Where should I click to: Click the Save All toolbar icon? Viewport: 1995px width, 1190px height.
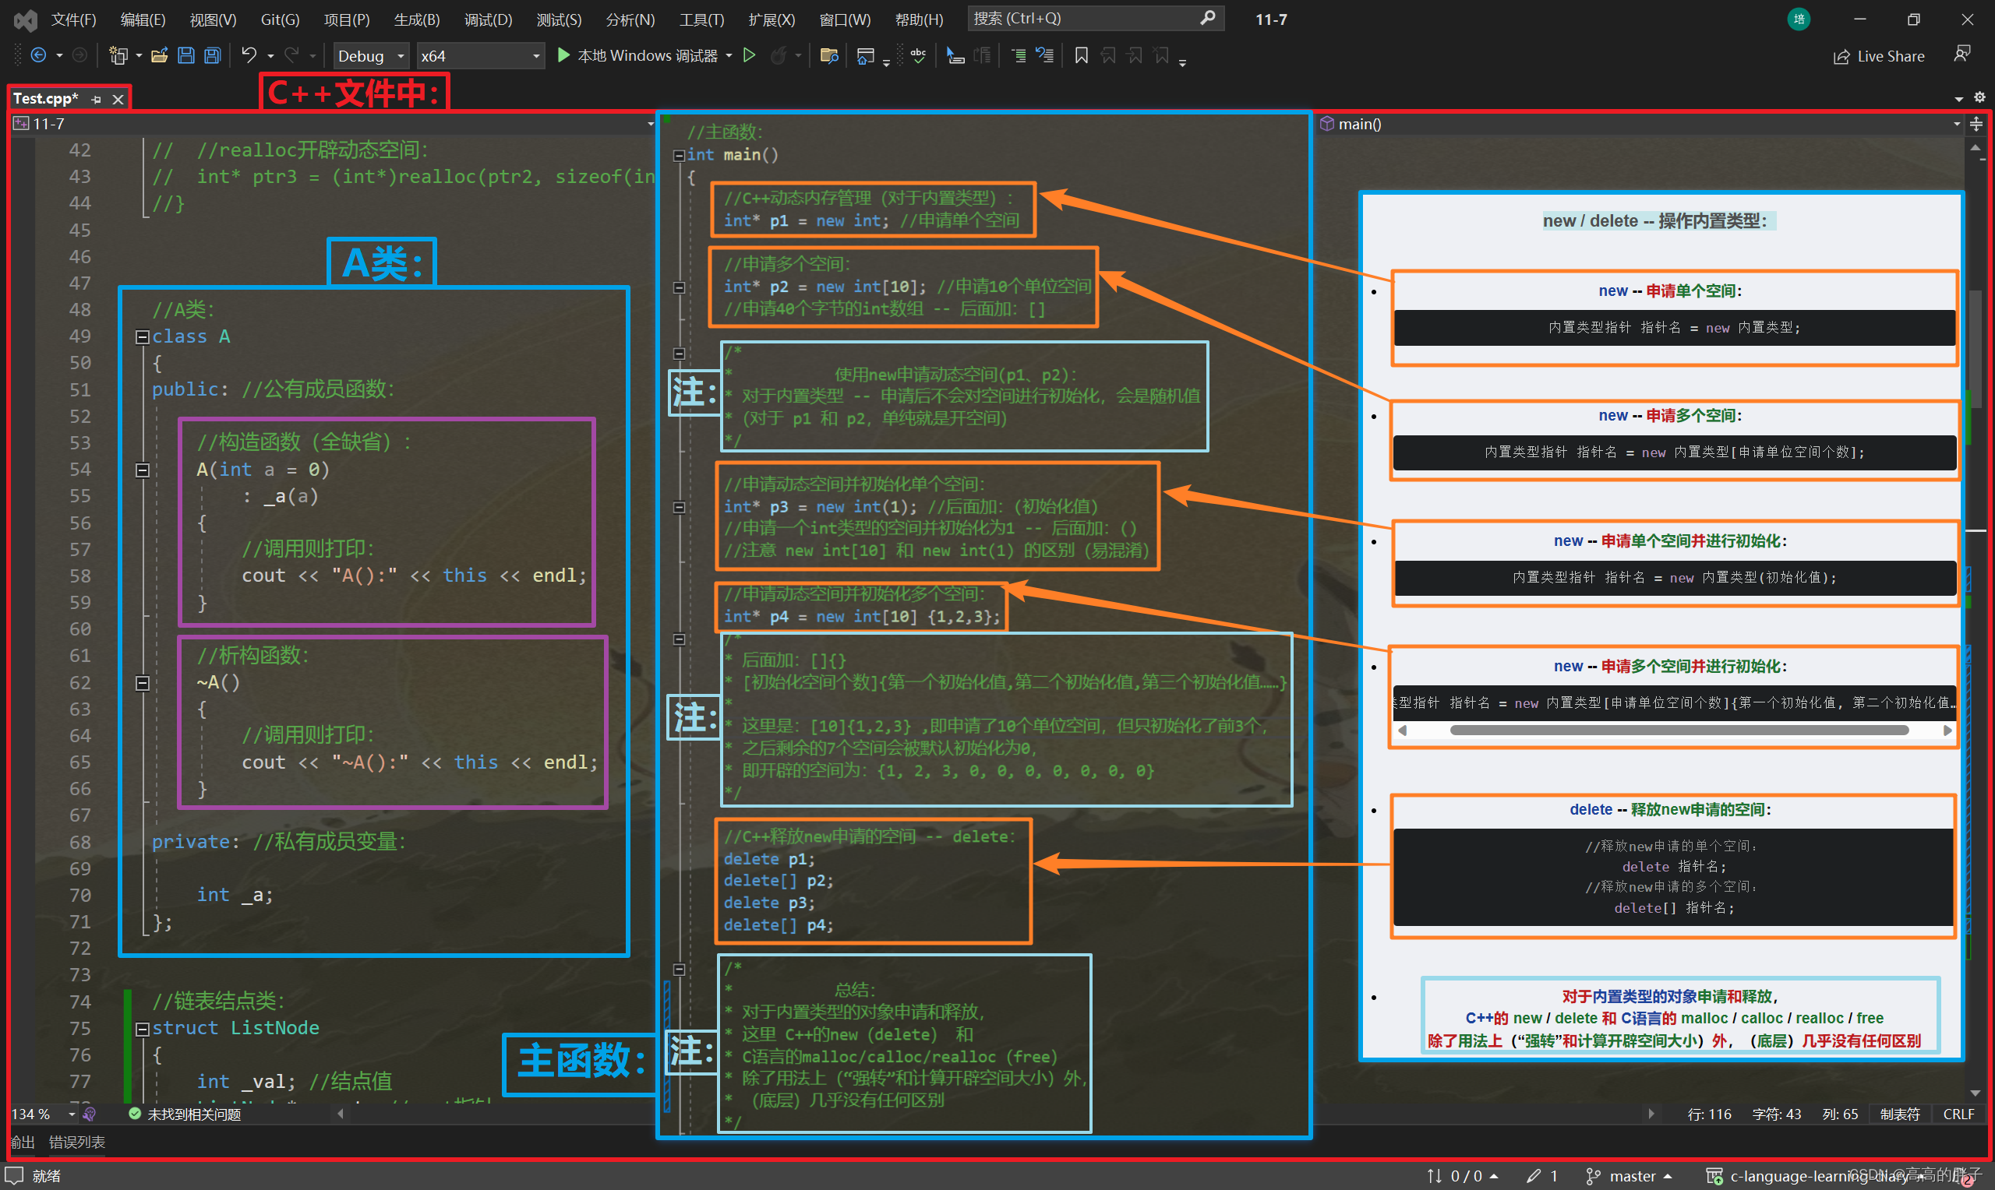click(213, 55)
